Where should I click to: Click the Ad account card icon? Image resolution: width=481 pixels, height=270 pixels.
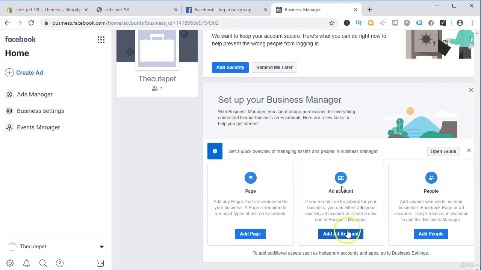(x=341, y=178)
